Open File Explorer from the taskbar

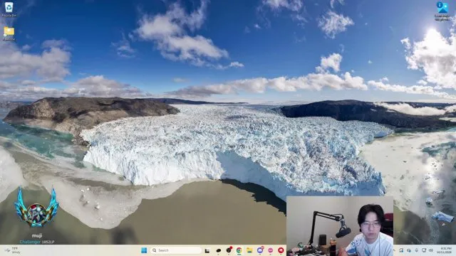coord(249,250)
